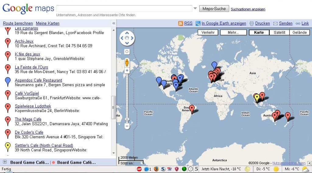
Task: Click the chain link icon
Action: [298, 23]
